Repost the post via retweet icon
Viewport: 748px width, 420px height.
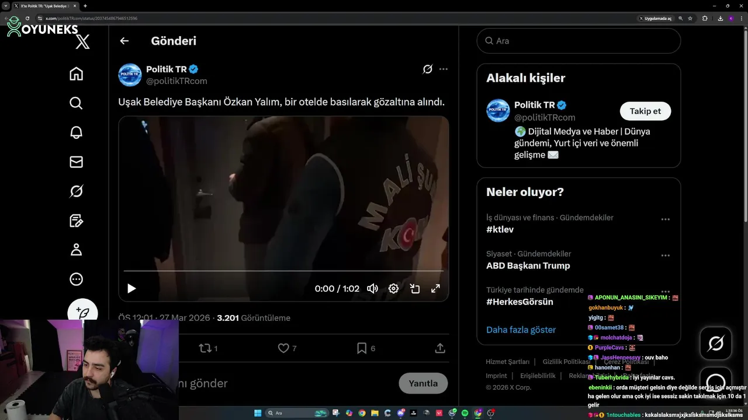[x=205, y=348]
